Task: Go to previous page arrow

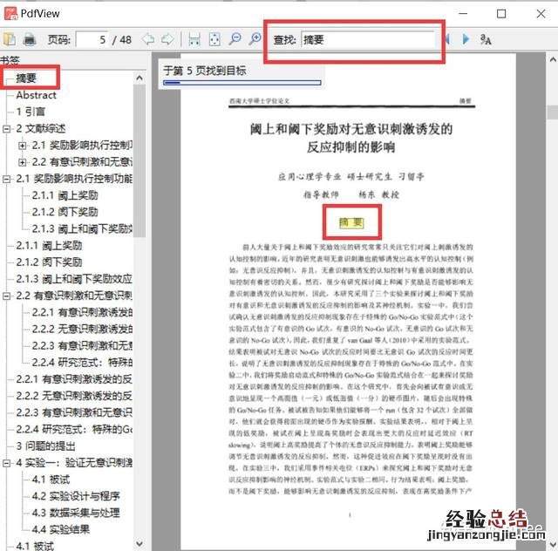Action: pyautogui.click(x=147, y=39)
